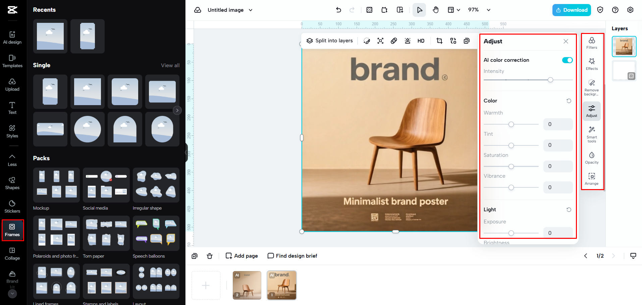Select the Hand pan tool
Image resolution: width=642 pixels, height=305 pixels.
(436, 10)
